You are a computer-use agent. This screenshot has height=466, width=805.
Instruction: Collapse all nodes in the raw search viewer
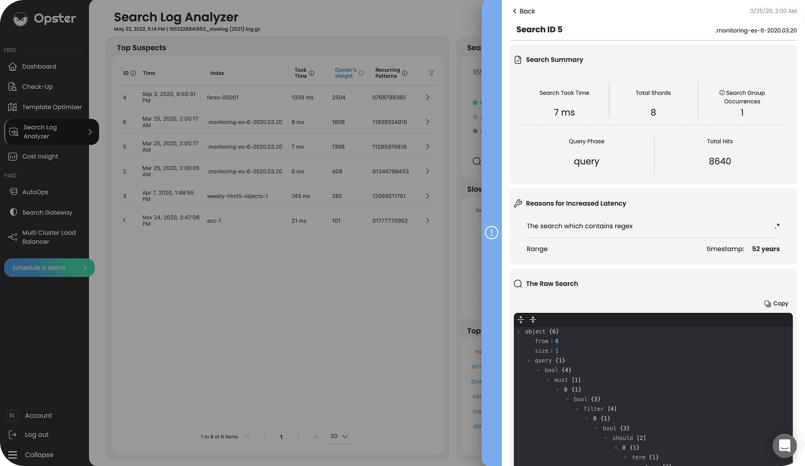point(533,319)
